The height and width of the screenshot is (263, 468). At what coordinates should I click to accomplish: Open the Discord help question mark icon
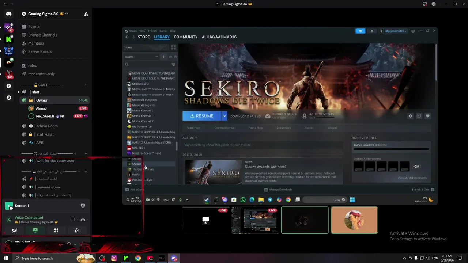434,4
